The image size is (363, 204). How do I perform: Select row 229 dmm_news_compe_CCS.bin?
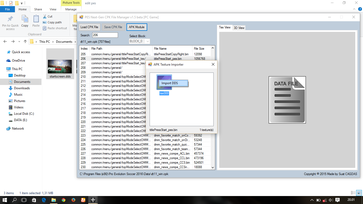[145, 163]
